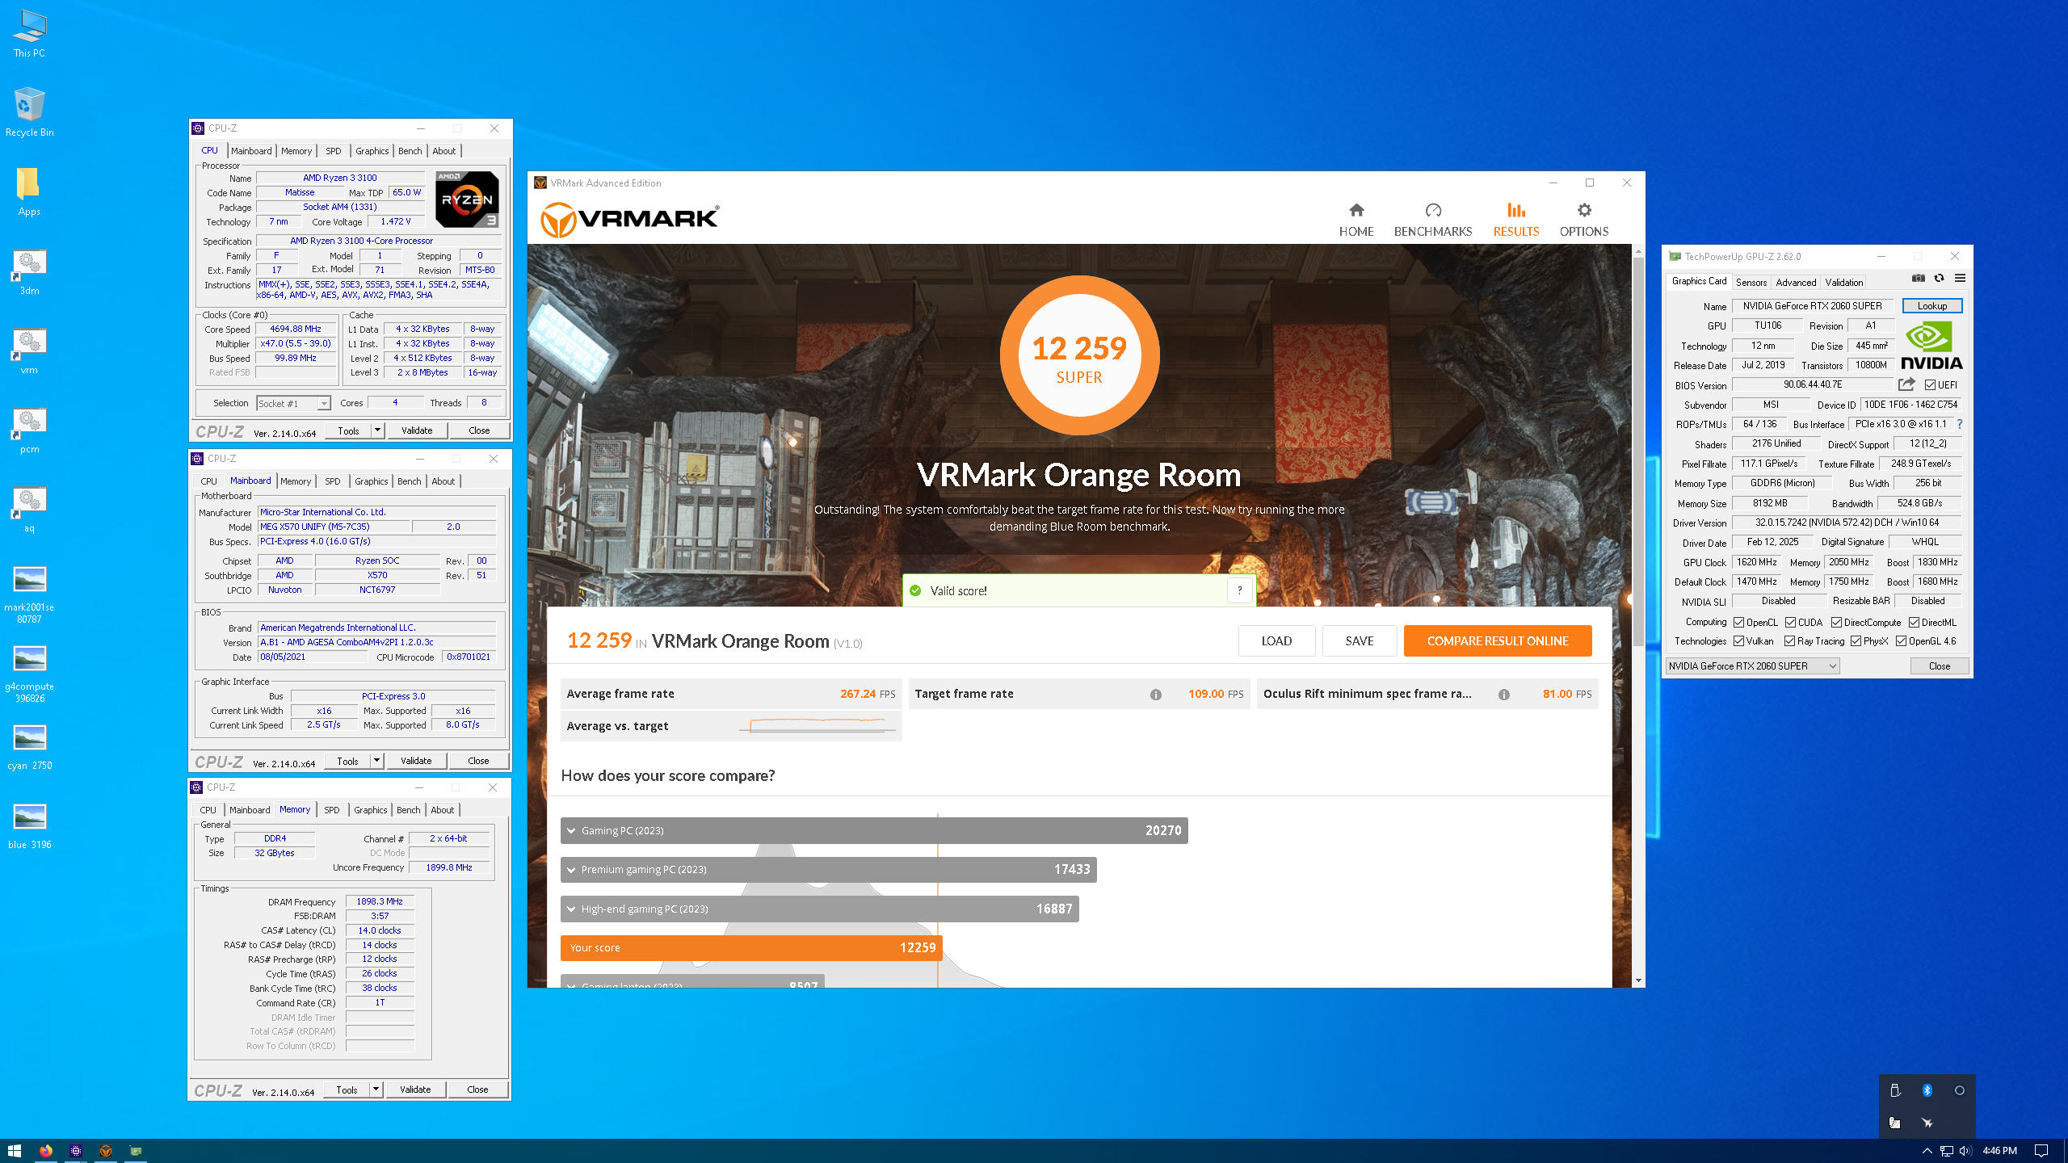Image resolution: width=2068 pixels, height=1163 pixels.
Task: Open the Windows Start menu
Action: point(14,1151)
